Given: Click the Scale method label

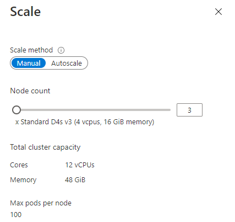Looking at the screenshot, I should (x=31, y=50).
